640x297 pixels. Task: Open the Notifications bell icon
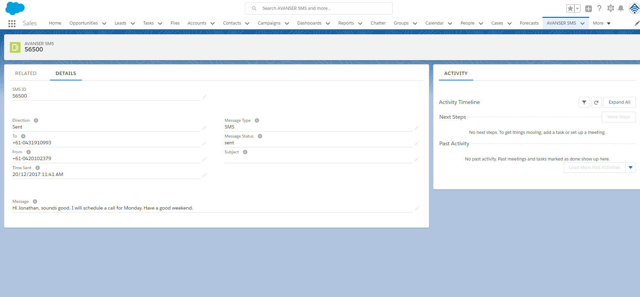click(x=621, y=8)
